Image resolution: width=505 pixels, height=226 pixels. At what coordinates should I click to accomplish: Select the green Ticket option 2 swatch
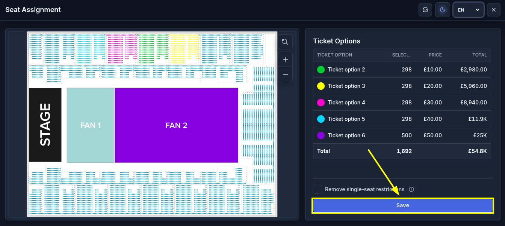pyautogui.click(x=321, y=70)
